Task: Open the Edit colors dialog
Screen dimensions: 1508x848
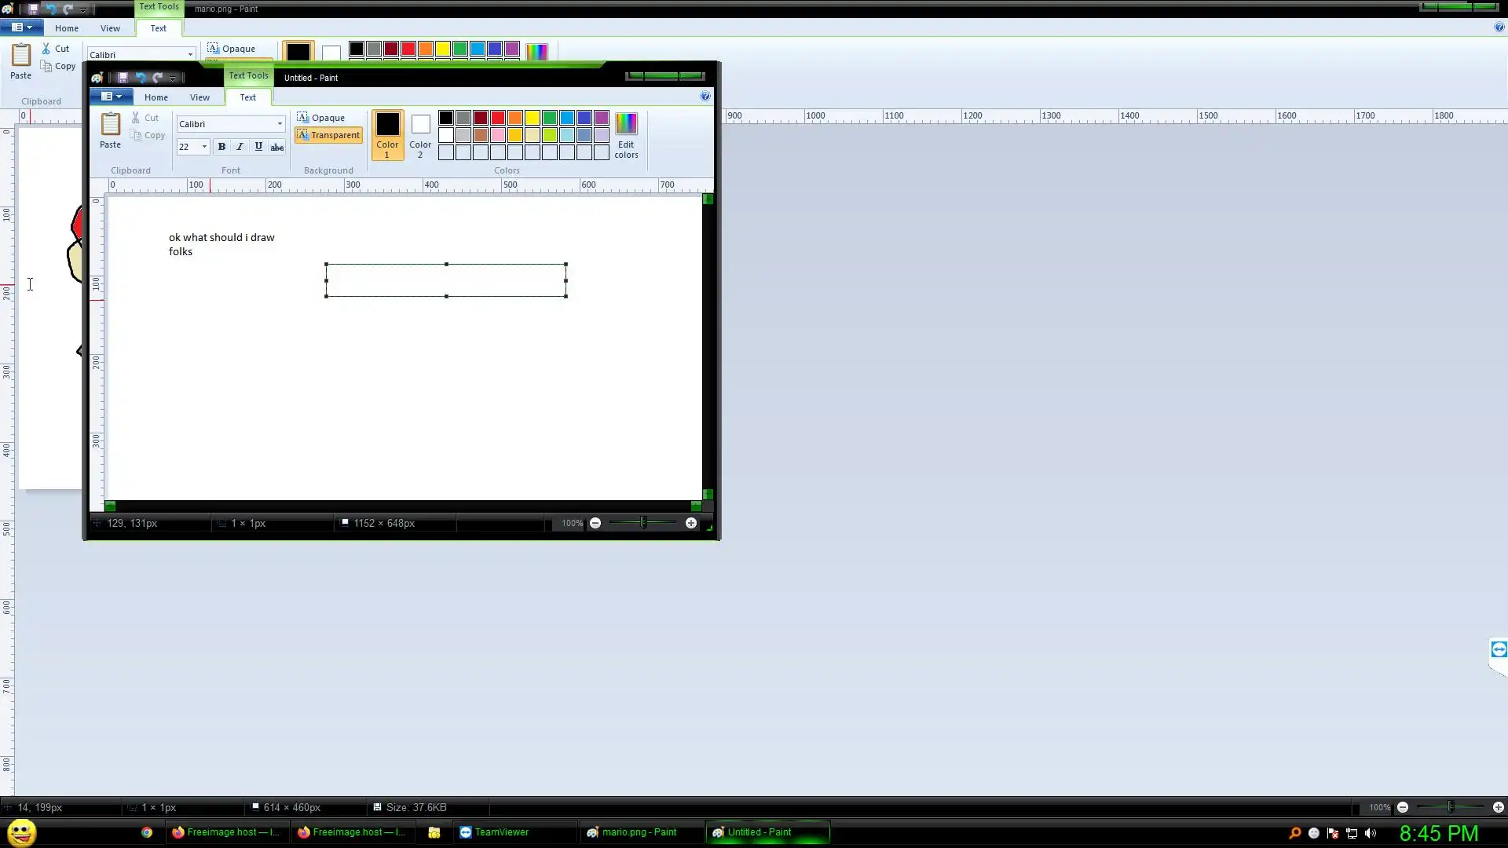Action: click(x=626, y=135)
